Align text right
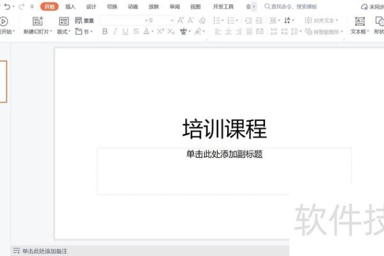Image resolution: width=384 pixels, height=256 pixels. click(x=239, y=31)
